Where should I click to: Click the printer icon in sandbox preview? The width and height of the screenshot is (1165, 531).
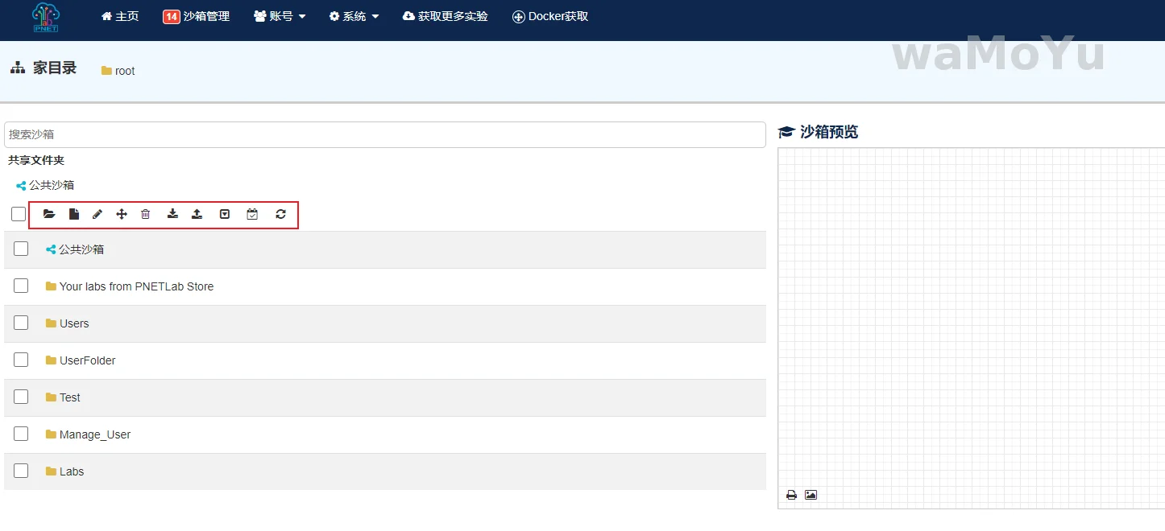(x=791, y=495)
